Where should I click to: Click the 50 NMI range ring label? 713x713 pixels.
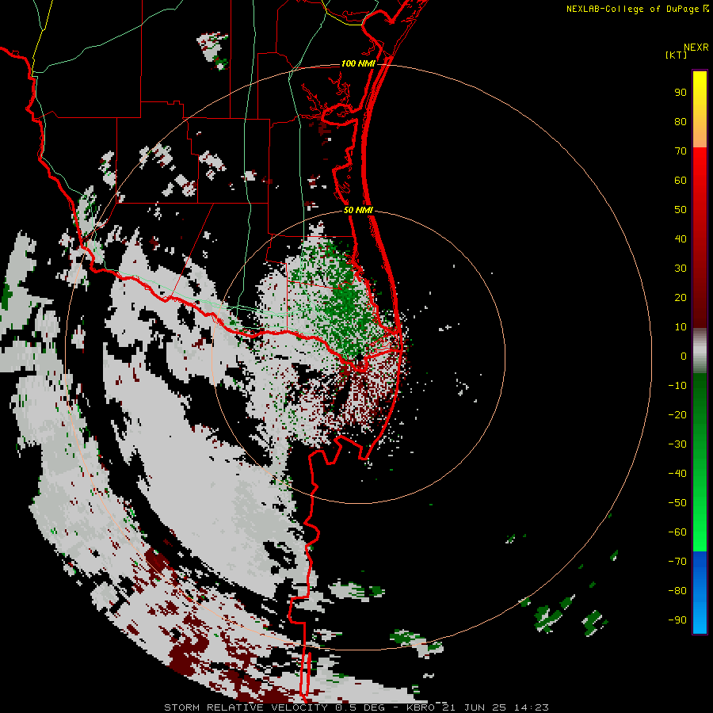358,210
